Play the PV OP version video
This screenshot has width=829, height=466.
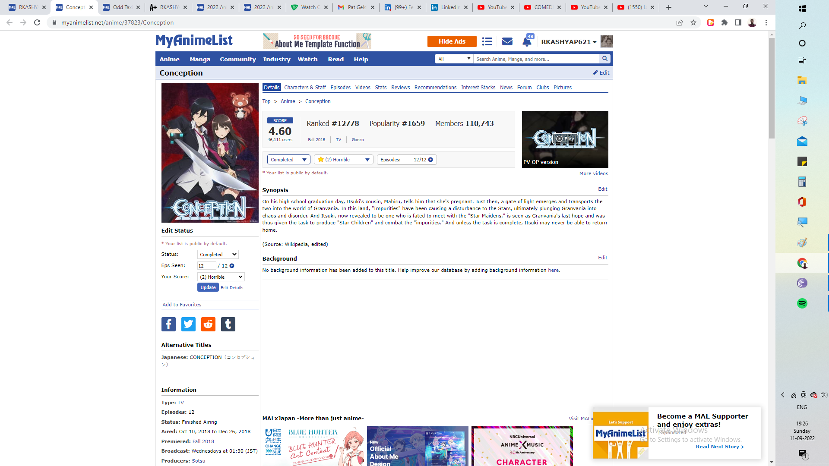565,139
